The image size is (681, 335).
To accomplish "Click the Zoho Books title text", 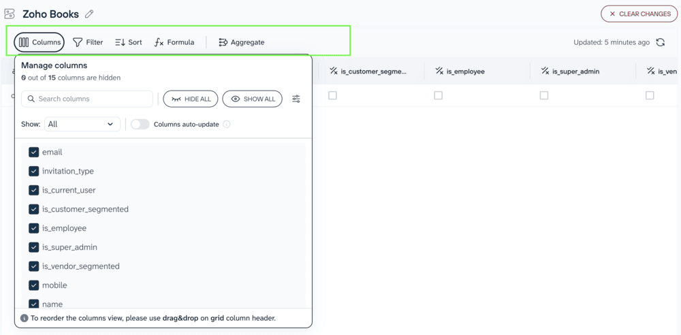I will coord(51,14).
